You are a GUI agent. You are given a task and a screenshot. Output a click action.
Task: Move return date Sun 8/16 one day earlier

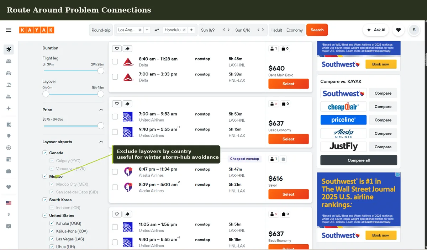coord(259,30)
